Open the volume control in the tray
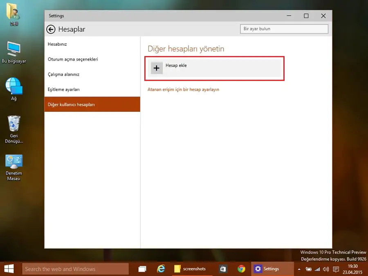This screenshot has width=368, height=276. [x=325, y=269]
